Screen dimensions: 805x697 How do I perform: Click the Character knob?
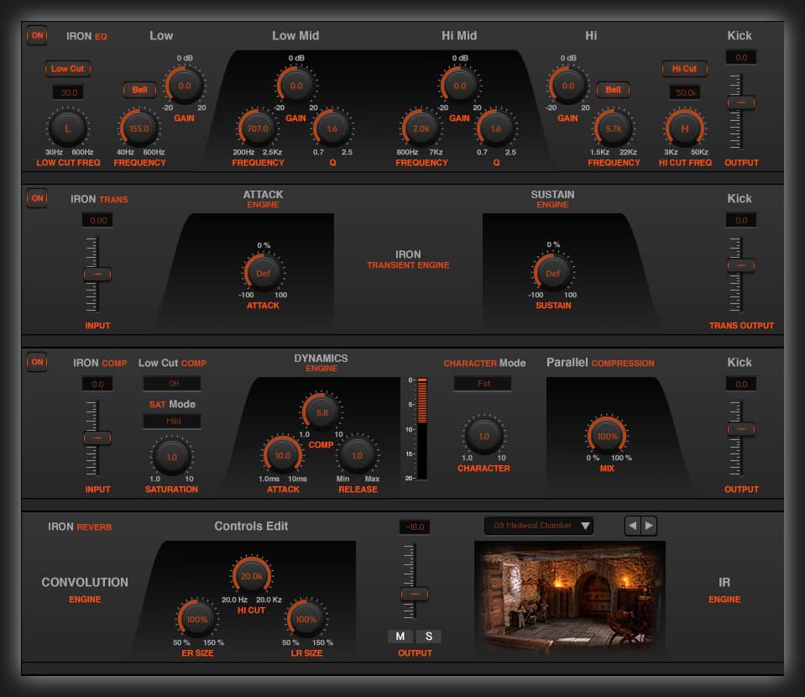(484, 436)
